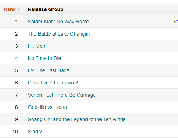Open the Detective Chinatown 3 link

tap(53, 83)
